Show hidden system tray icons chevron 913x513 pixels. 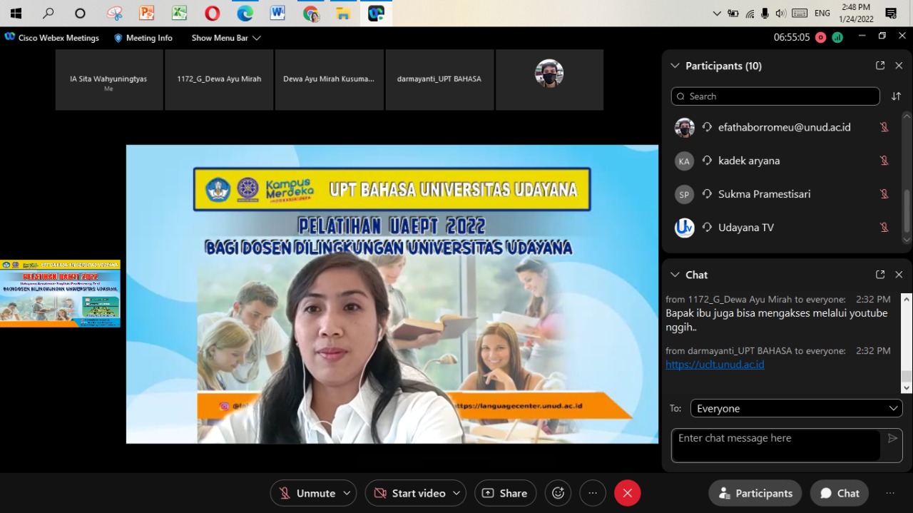pos(717,14)
